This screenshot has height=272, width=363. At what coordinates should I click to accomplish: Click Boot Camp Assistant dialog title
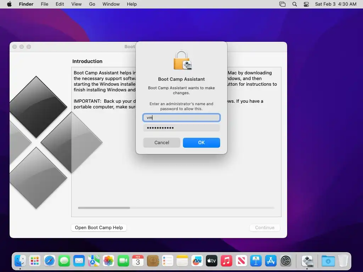pyautogui.click(x=181, y=79)
